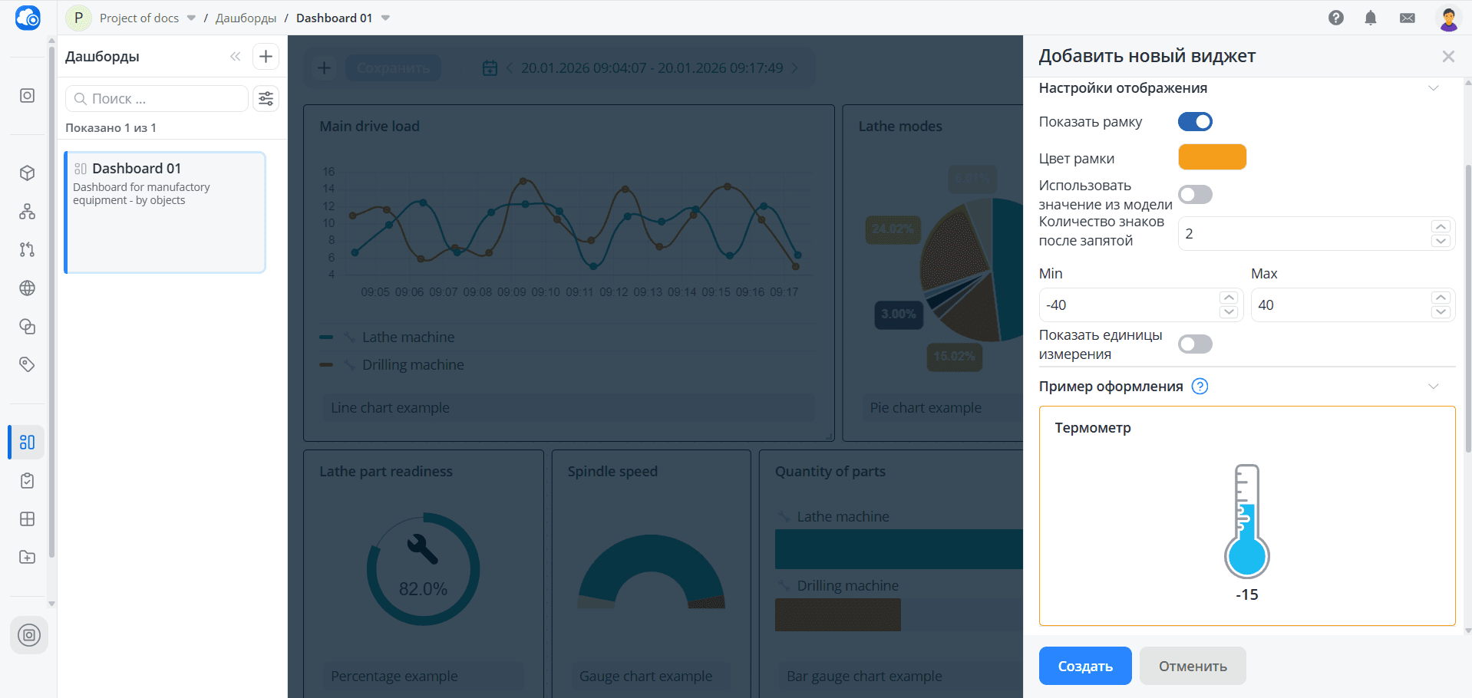Image resolution: width=1472 pixels, height=698 pixels.
Task: Click the add dashboard plus icon
Action: tap(266, 56)
